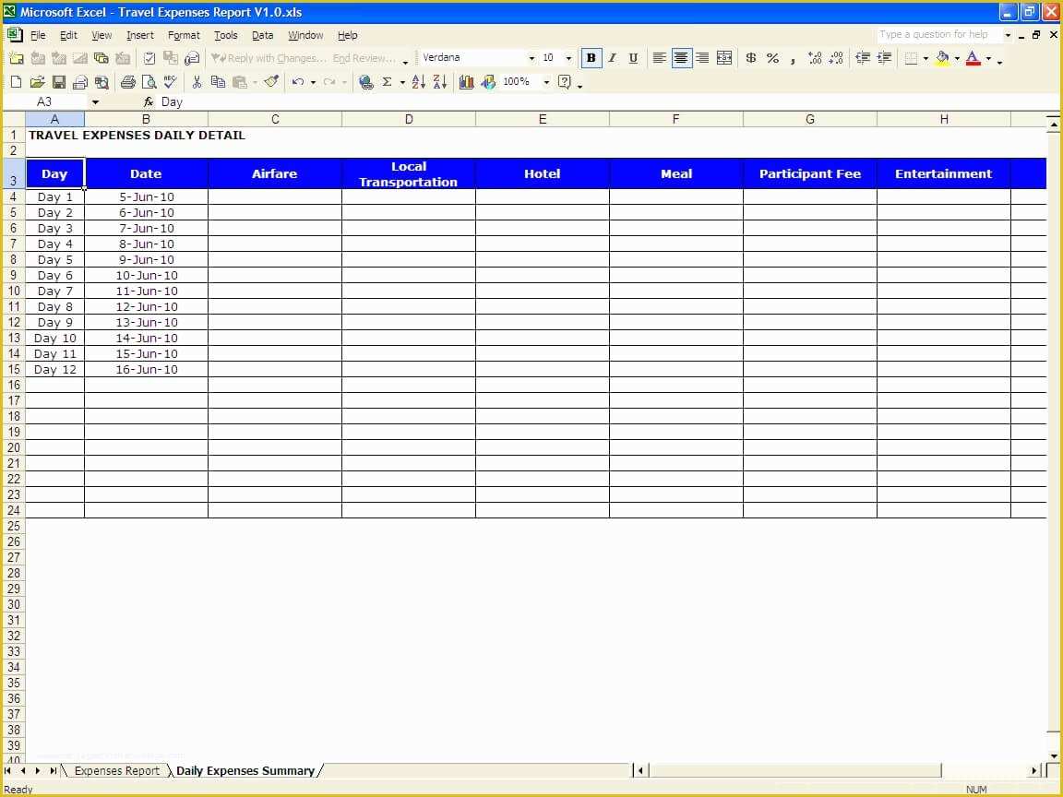Click the Insert Function fx button

coord(149,102)
